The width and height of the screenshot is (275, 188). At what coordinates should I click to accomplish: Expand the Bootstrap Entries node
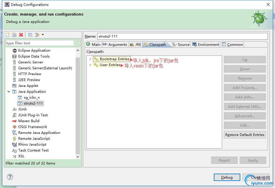click(90, 59)
